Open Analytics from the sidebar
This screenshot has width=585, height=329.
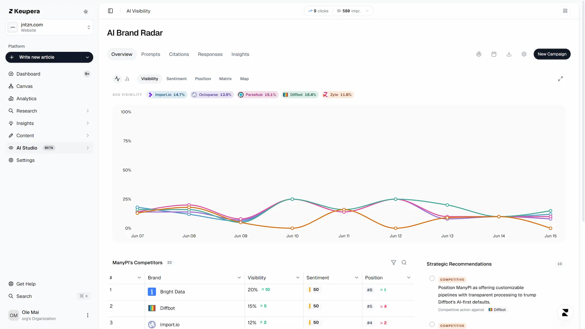click(49, 99)
